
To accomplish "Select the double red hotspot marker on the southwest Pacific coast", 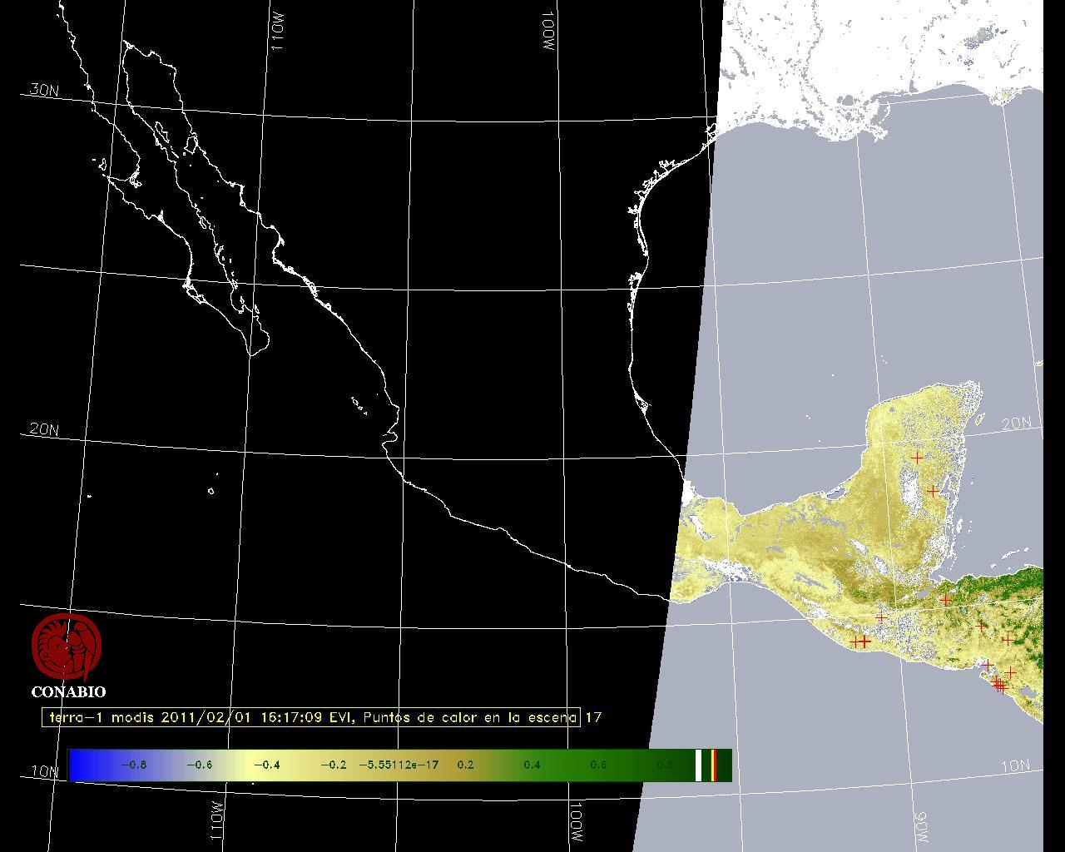I will pos(861,641).
